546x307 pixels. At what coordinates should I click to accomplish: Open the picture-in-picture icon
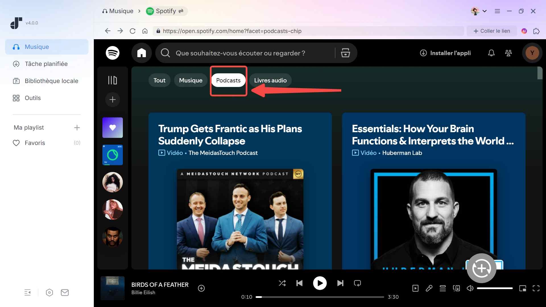[523, 288]
